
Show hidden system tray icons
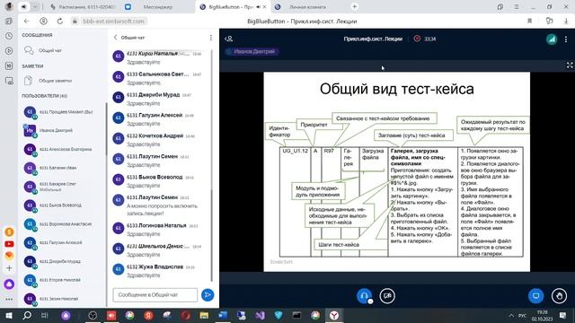pos(511,315)
